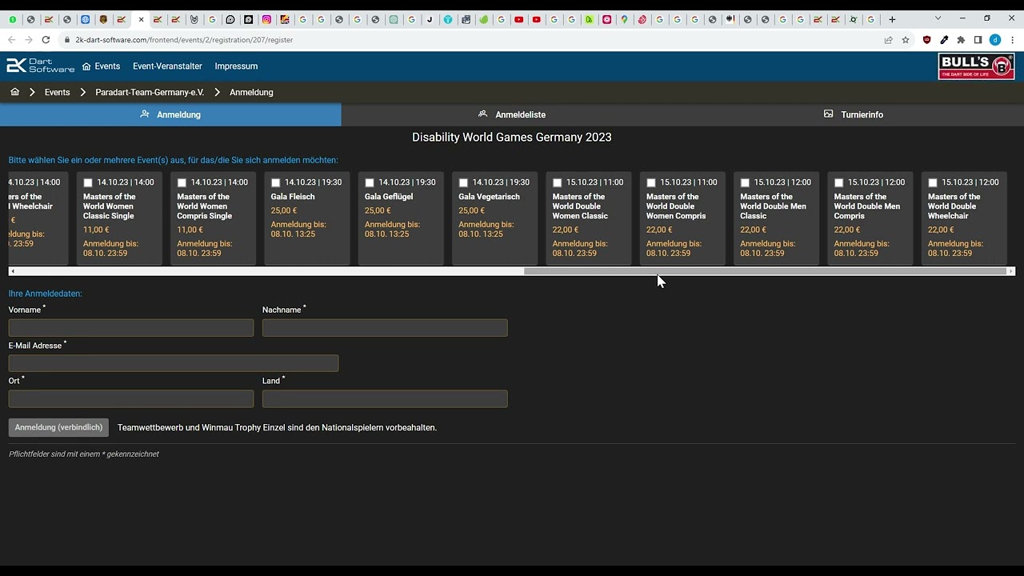Click the event list horizontal scrollbar thumb

766,271
